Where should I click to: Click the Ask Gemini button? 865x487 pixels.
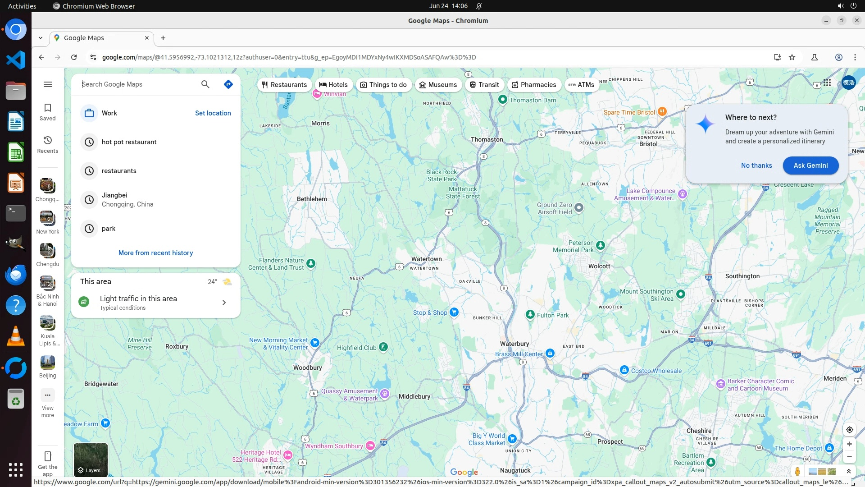tap(810, 165)
